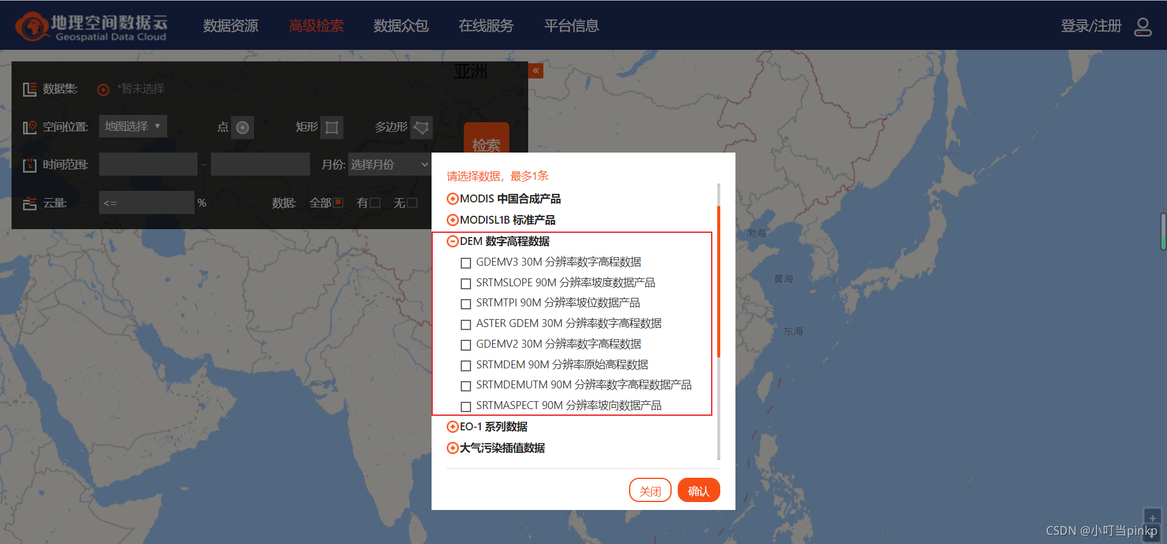The image size is (1167, 544).
Task: Click the map zoom in plus button
Action: pyautogui.click(x=1152, y=518)
